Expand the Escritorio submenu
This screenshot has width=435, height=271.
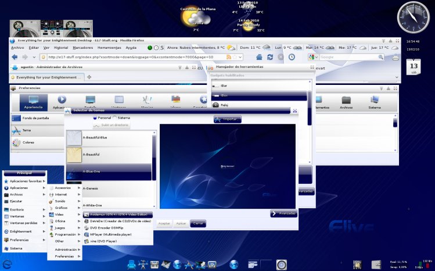point(24,209)
